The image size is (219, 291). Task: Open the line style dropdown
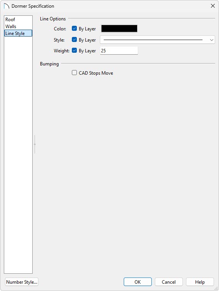tap(158, 40)
